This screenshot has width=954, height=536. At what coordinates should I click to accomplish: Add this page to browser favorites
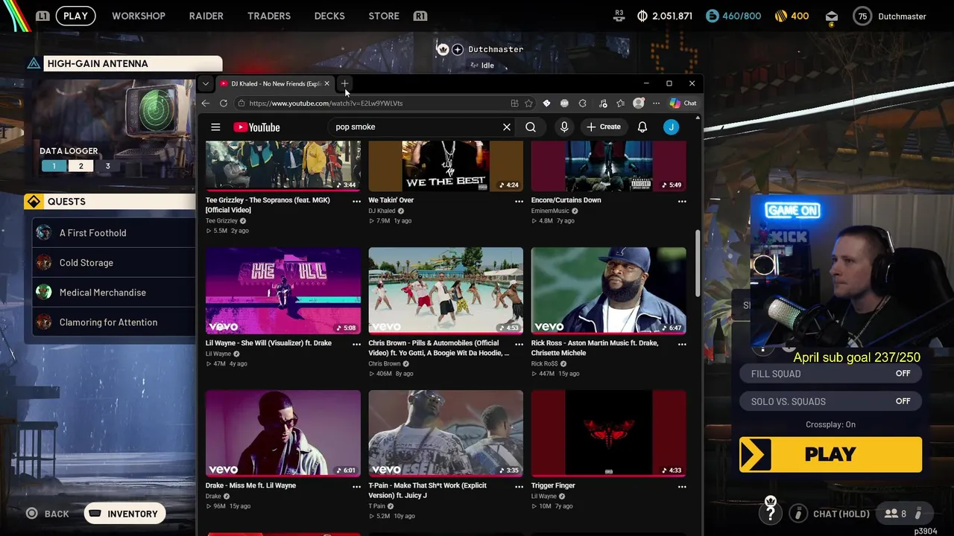coord(528,103)
